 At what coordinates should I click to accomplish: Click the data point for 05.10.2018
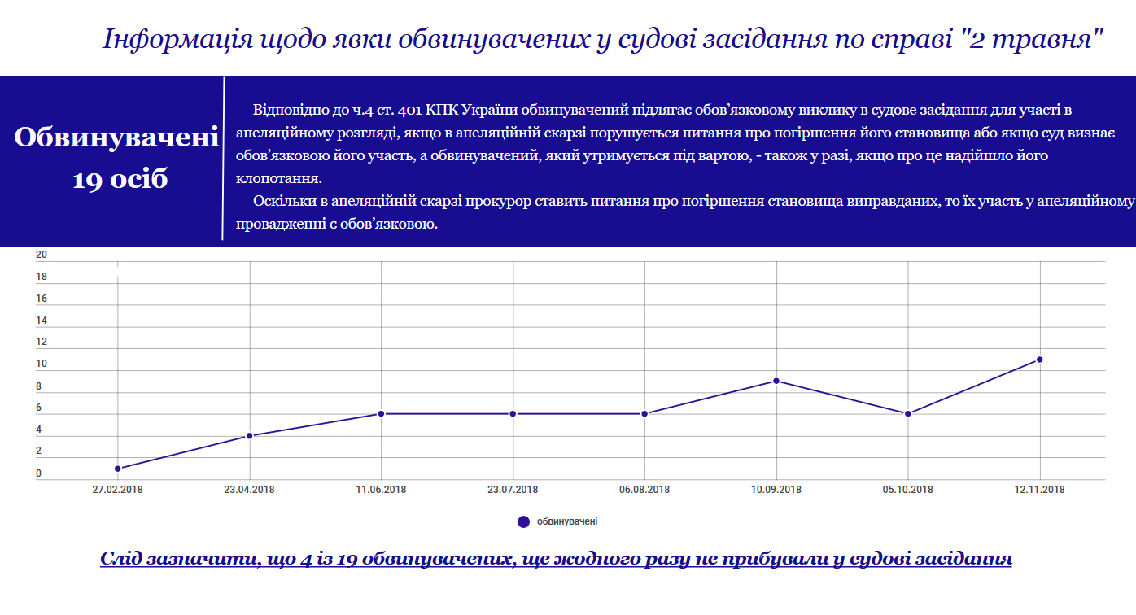[908, 414]
